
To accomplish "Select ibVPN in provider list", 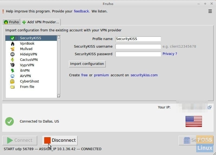I will 31,70.
